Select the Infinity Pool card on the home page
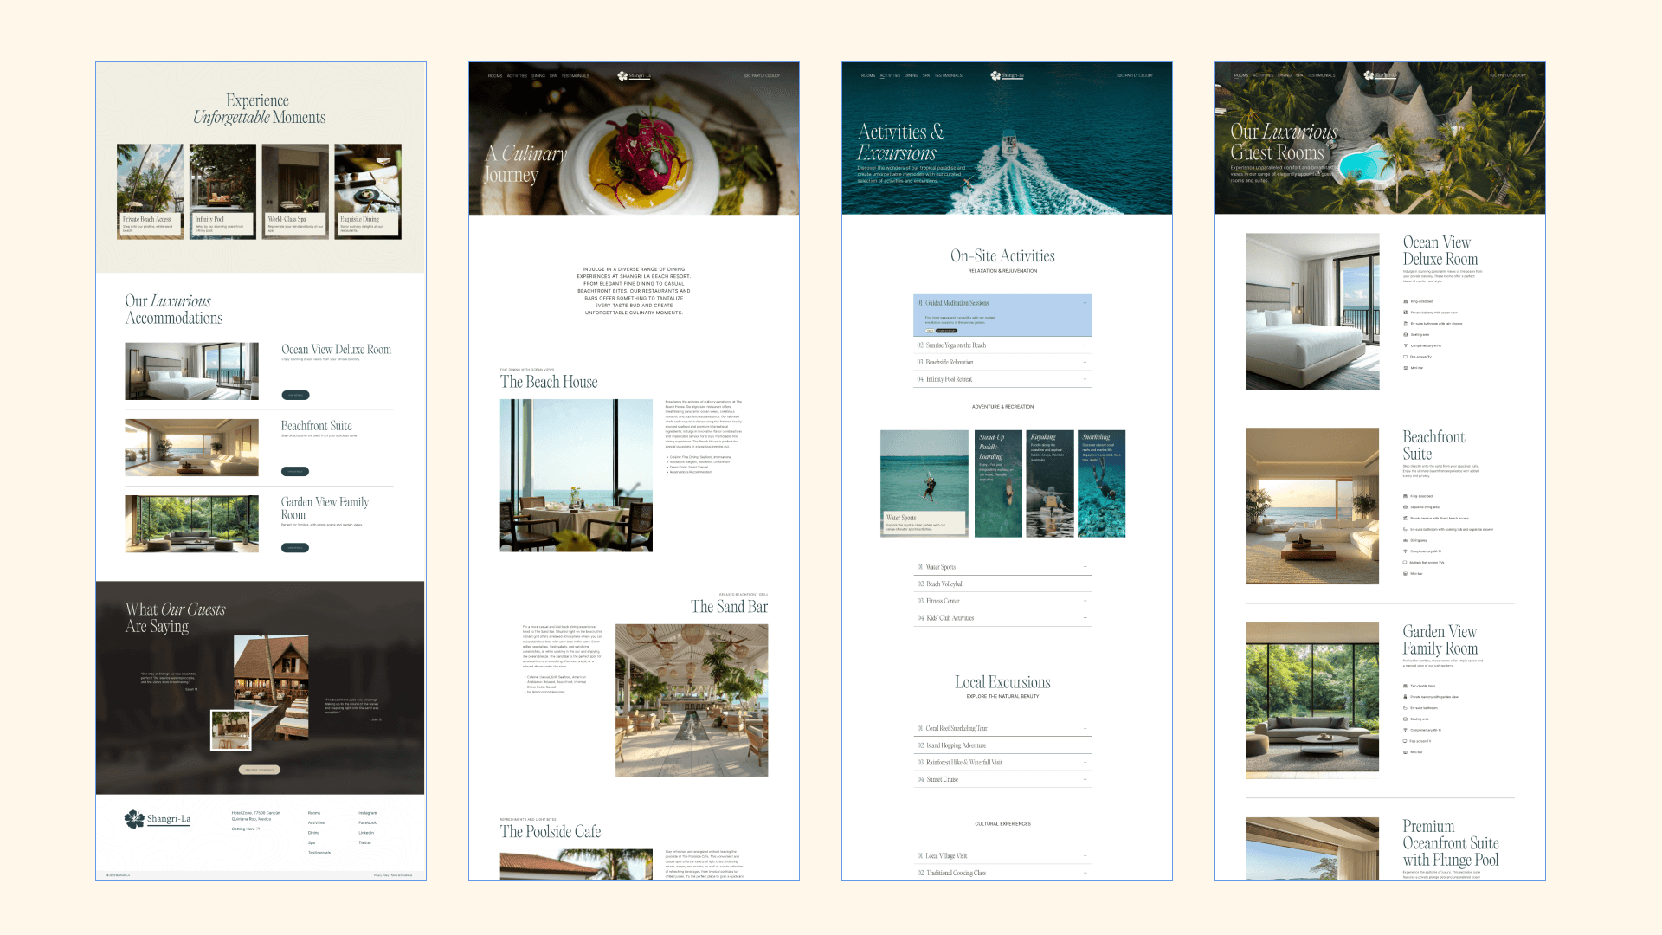Viewport: 1662px width, 935px height. pyautogui.click(x=222, y=191)
